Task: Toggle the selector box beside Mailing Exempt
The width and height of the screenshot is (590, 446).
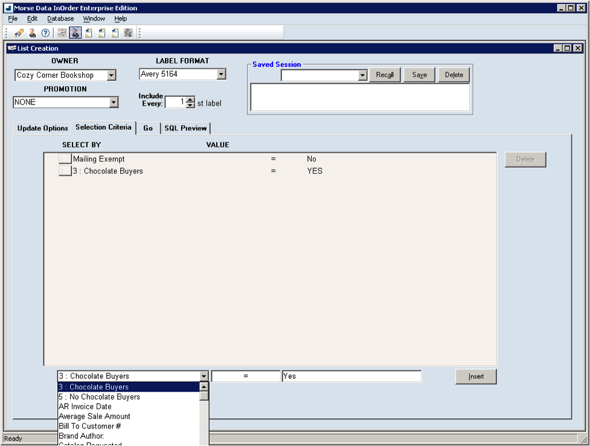Action: pos(65,159)
